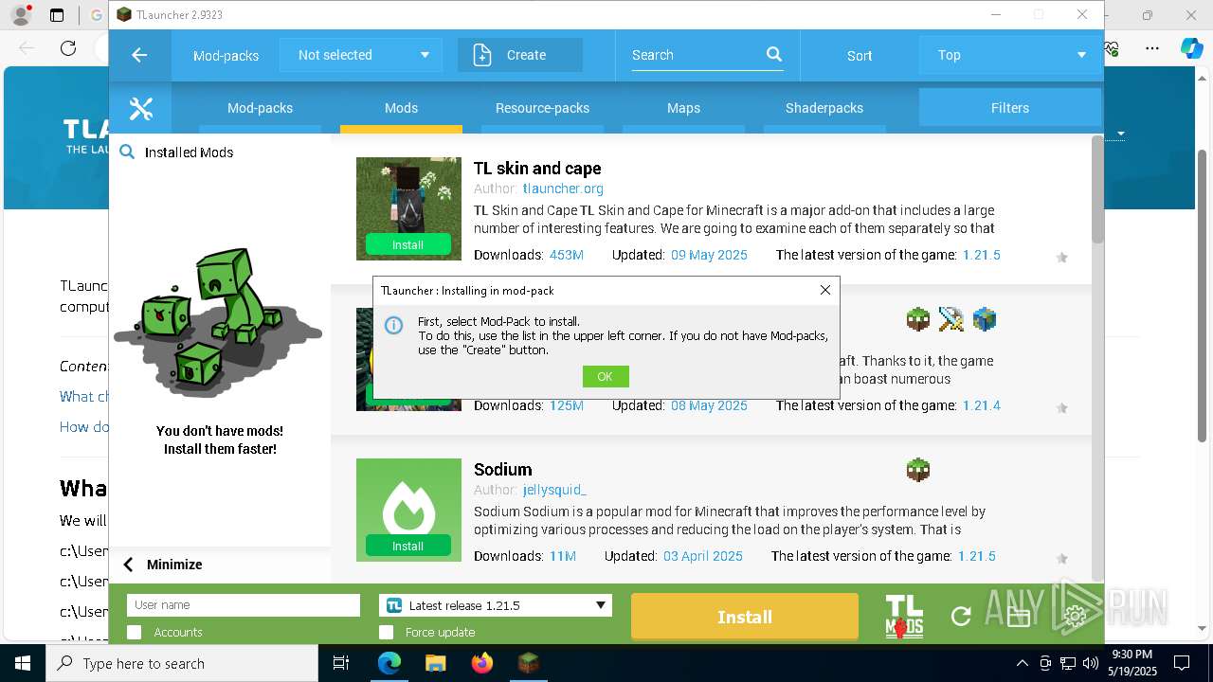
Task: Focus the User name input field
Action: (244, 605)
